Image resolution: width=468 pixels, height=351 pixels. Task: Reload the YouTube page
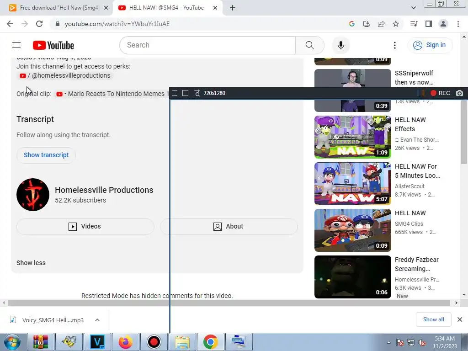pyautogui.click(x=39, y=24)
